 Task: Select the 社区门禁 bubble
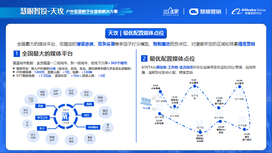point(31,100)
